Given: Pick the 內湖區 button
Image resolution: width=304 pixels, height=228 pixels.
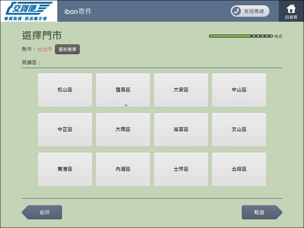Looking at the screenshot, I should pyautogui.click(x=123, y=169).
